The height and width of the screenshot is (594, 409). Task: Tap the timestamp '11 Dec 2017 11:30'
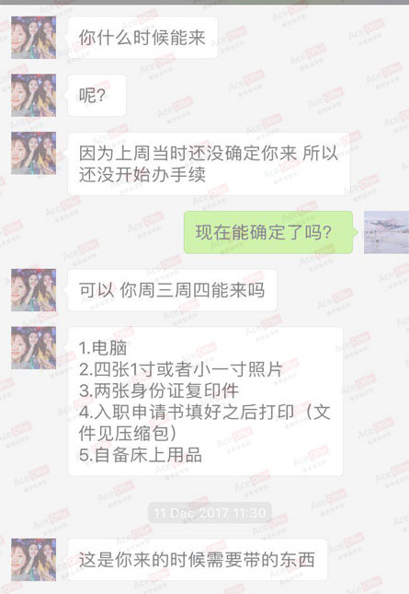[x=210, y=513]
